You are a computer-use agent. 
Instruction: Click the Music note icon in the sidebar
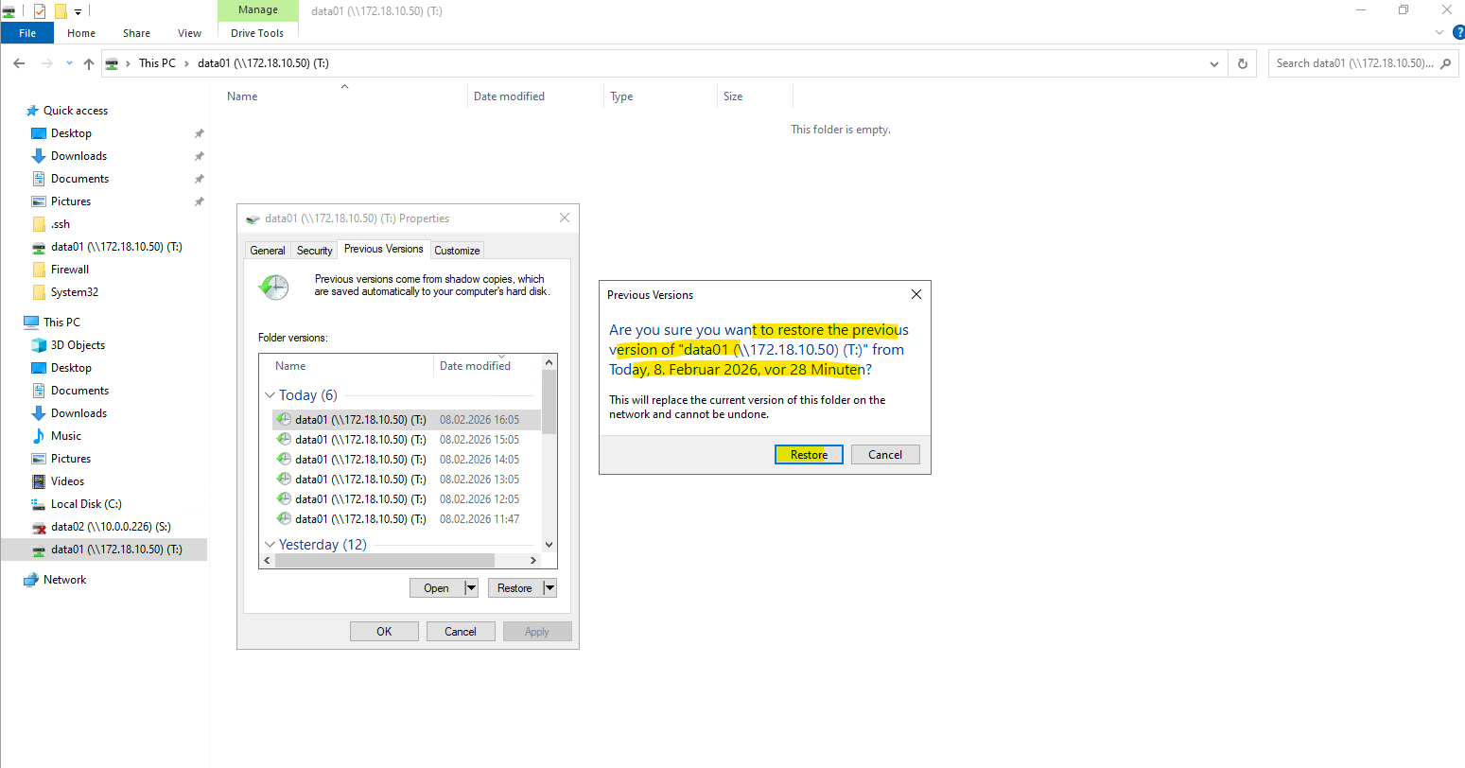pos(39,436)
